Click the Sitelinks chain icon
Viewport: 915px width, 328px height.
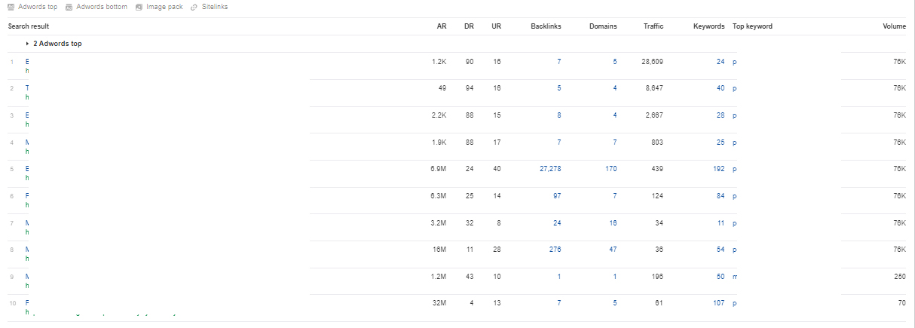(x=194, y=7)
